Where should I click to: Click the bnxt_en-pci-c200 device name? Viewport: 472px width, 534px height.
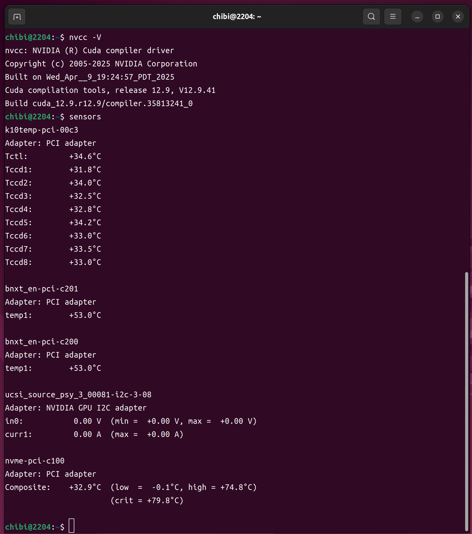coord(41,342)
